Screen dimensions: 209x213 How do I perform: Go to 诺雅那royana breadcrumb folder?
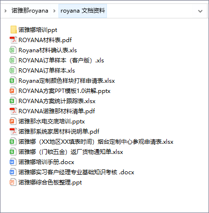30,11
